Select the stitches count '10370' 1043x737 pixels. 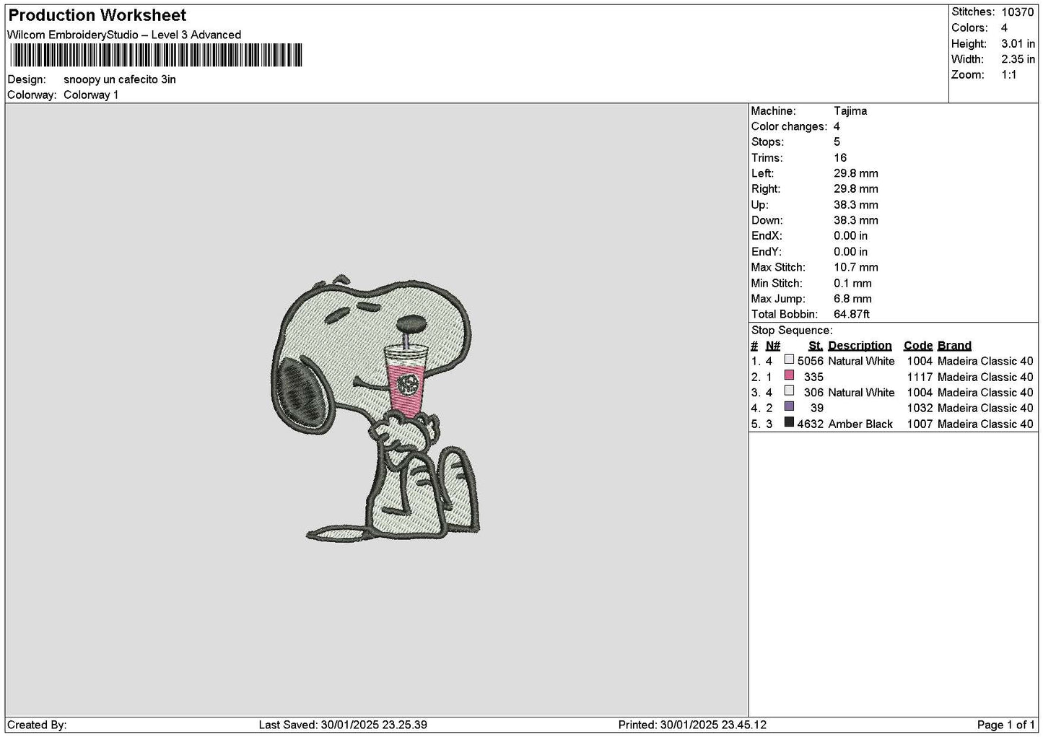[x=1018, y=12]
